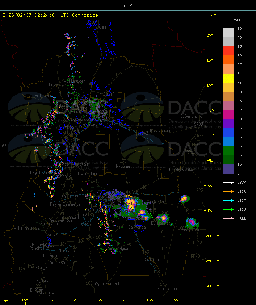Click the Nacunan place label
The height and width of the screenshot is (305, 256).
[x=123, y=166]
